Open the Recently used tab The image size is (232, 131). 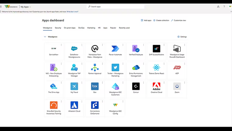click(x=124, y=28)
